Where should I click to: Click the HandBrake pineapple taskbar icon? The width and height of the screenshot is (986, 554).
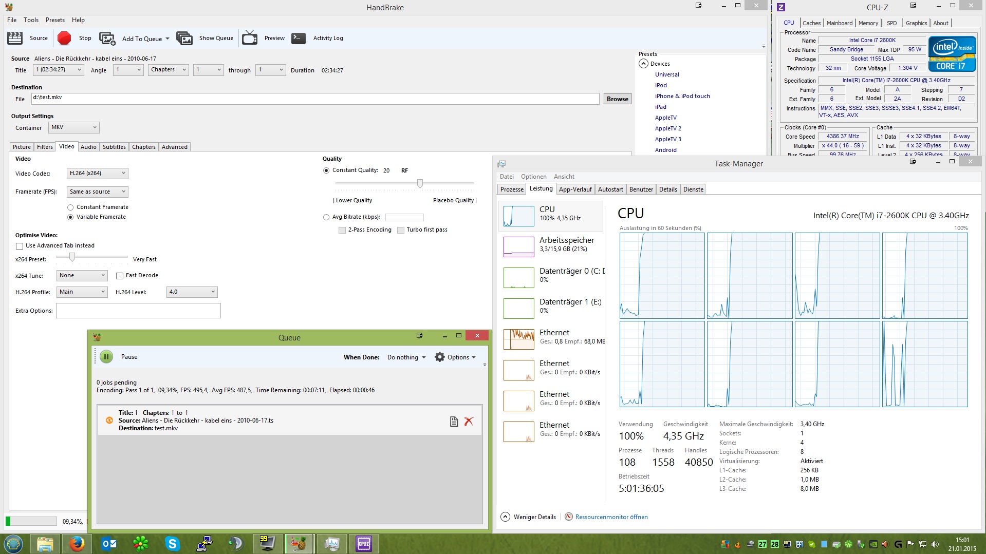[x=300, y=543]
